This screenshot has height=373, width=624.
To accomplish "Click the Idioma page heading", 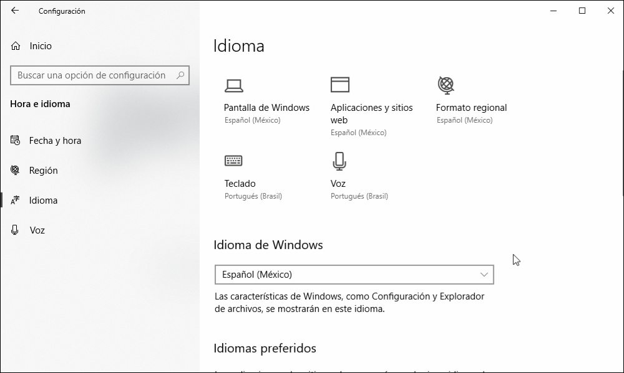I will coord(239,45).
